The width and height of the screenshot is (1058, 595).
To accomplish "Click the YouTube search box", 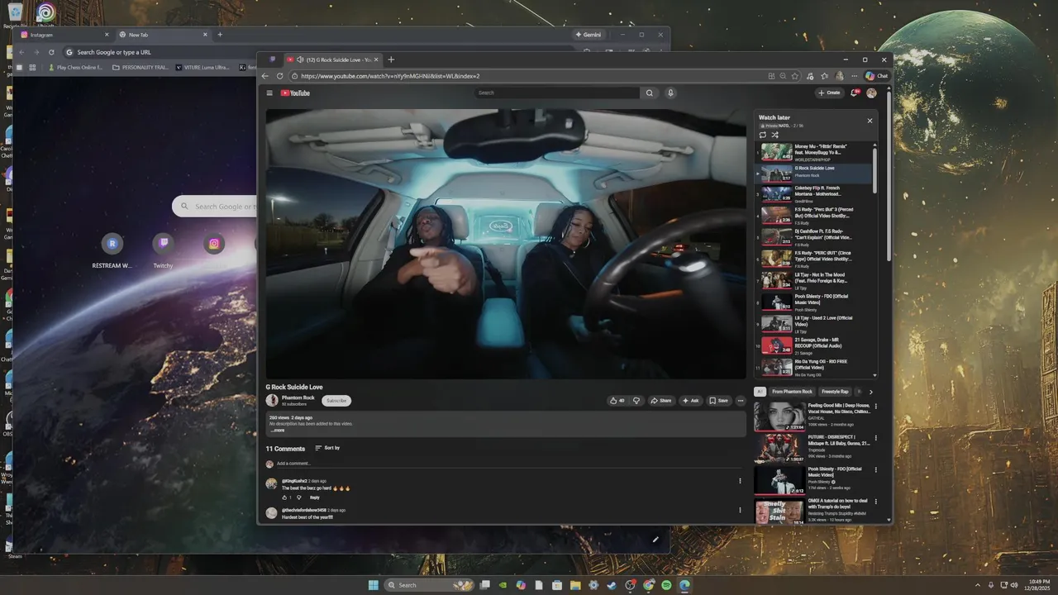I will [558, 93].
